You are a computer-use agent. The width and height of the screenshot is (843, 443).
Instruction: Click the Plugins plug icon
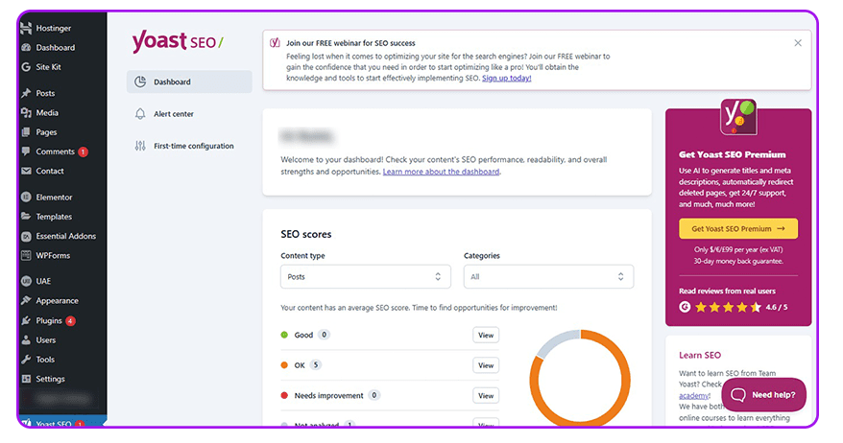[26, 320]
